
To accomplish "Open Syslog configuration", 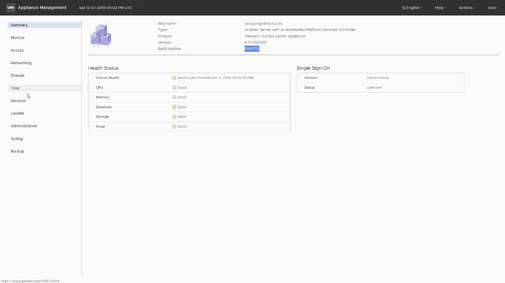I will click(x=44, y=139).
